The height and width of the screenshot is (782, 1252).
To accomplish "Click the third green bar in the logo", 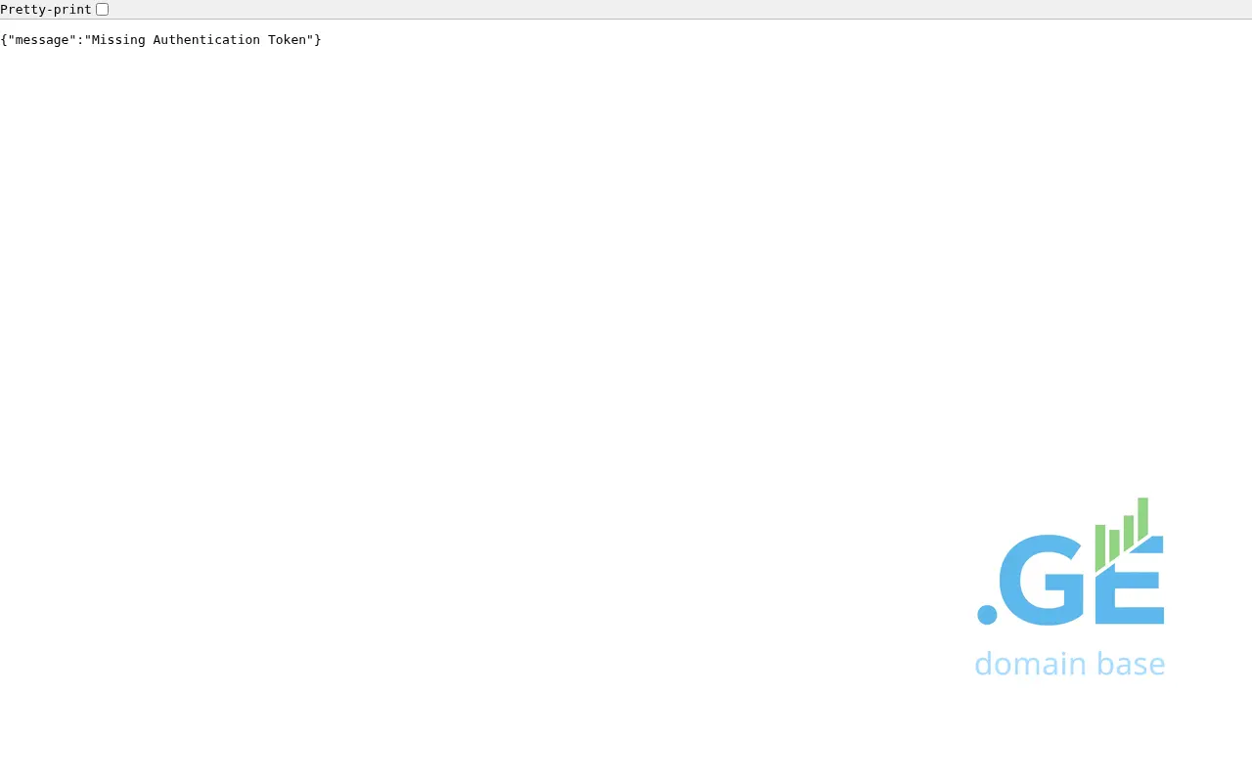I will (1129, 531).
